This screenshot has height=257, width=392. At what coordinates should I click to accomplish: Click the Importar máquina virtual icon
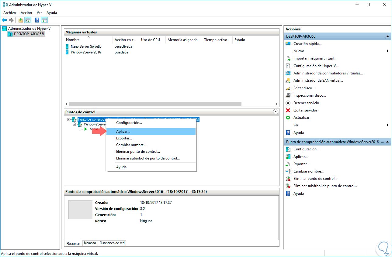tap(288, 58)
